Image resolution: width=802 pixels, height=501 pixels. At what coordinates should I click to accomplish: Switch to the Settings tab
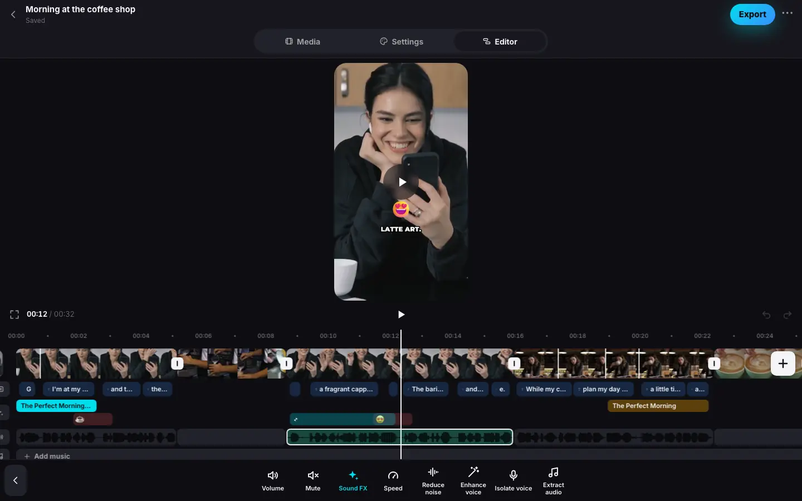(x=402, y=42)
